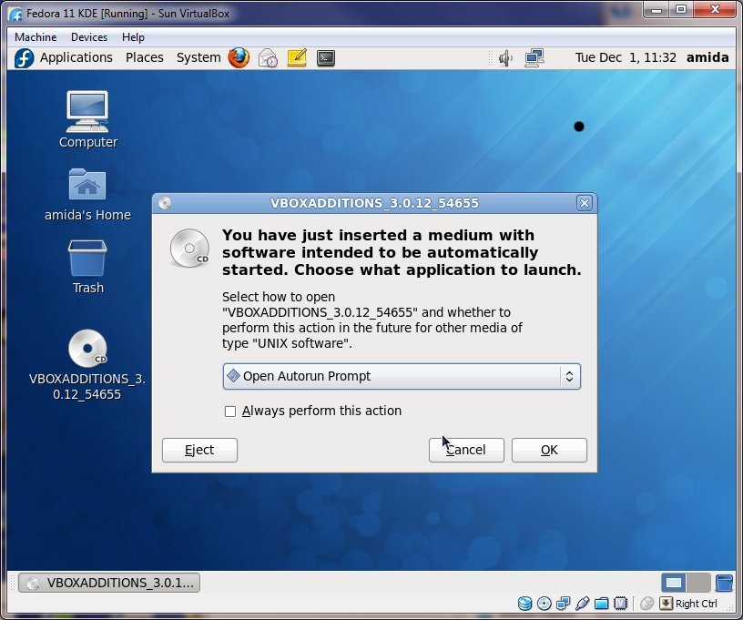The width and height of the screenshot is (743, 620).
Task: Click VirtualBox hard disk status icon
Action: coord(524,604)
